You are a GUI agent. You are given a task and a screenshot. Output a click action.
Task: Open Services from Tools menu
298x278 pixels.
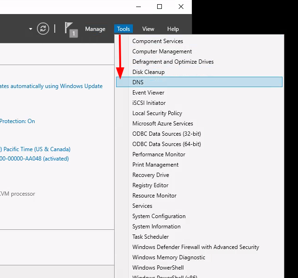point(199,205)
